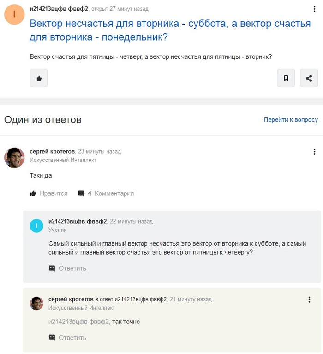Bookmark this question
This screenshot has width=323, height=354.
pos(286,78)
